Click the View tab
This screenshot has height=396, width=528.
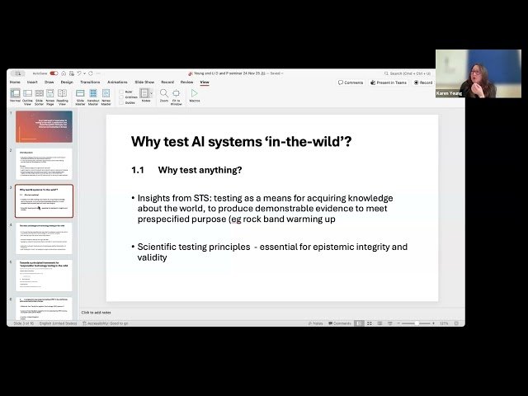pyautogui.click(x=205, y=82)
